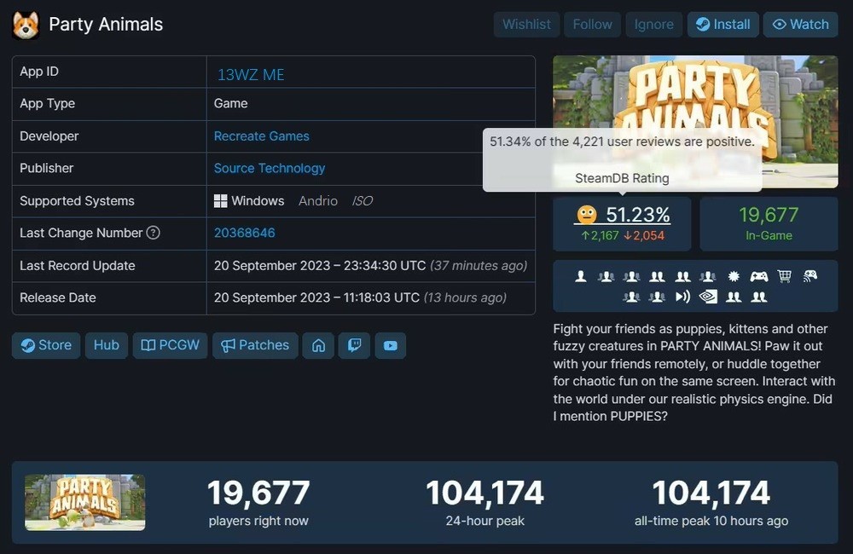Screen dimensions: 853x554
Task: Click the Last Record Update timestamp
Action: coord(370,265)
